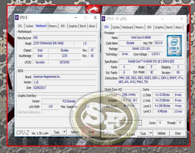Click the BIOS version value 1.10
This screenshot has height=153, width=195.
(64, 82)
